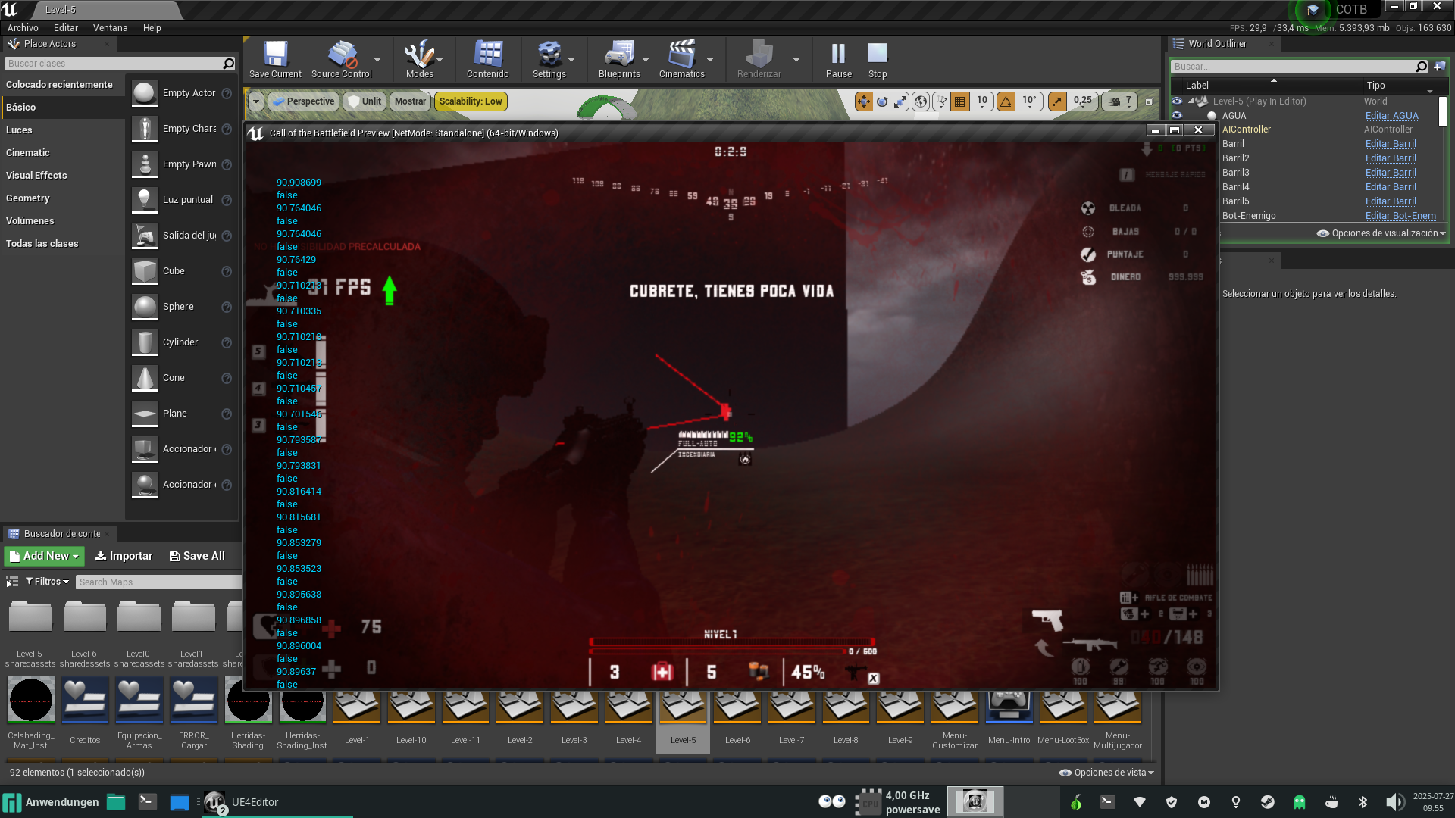Open rotation snap 10° dropdown
The image size is (1455, 818).
click(x=1029, y=101)
